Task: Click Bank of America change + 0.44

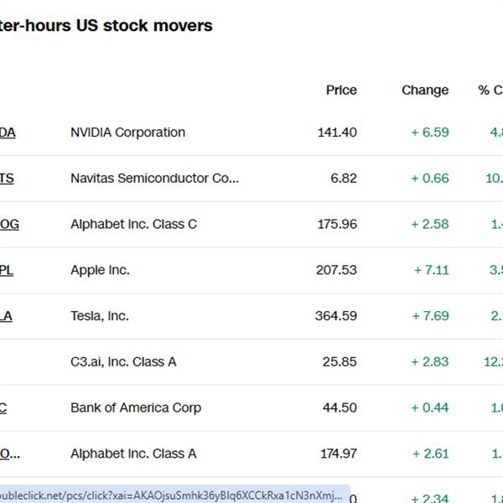Action: click(430, 407)
